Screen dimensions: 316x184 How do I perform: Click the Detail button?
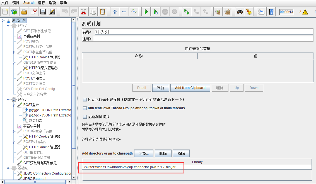click(x=142, y=88)
